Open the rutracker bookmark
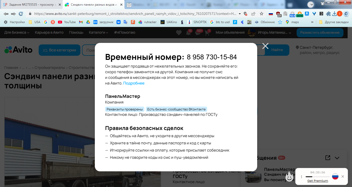Image resolution: width=352 pixels, height=187 pixels. coord(147,22)
